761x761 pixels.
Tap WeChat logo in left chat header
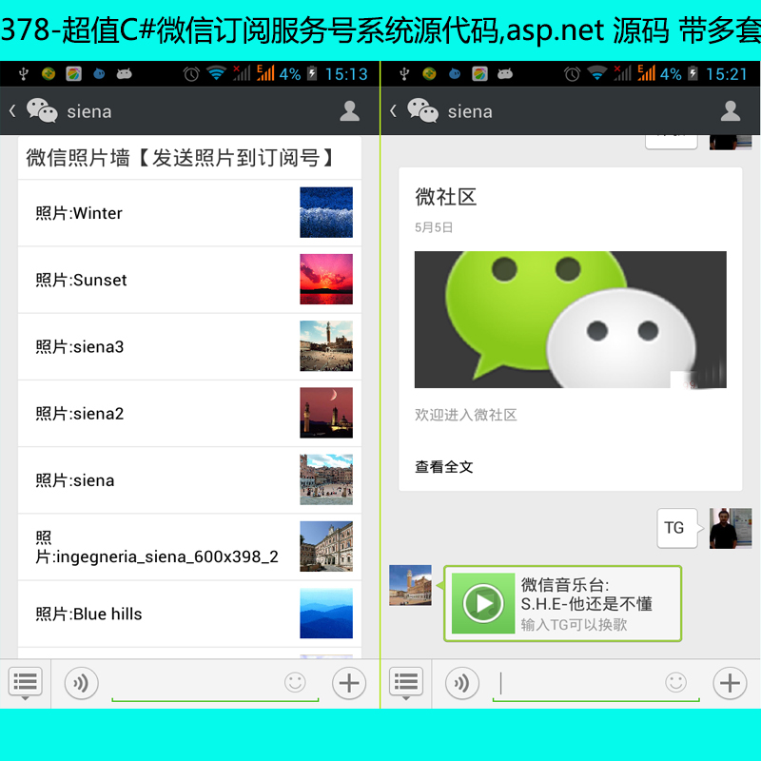[x=42, y=110]
